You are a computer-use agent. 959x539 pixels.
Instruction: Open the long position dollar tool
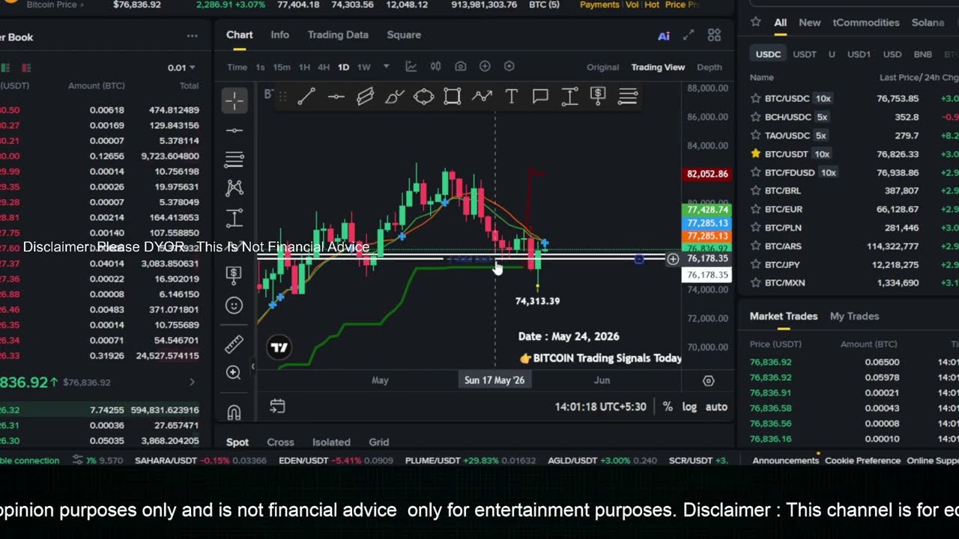coord(598,96)
